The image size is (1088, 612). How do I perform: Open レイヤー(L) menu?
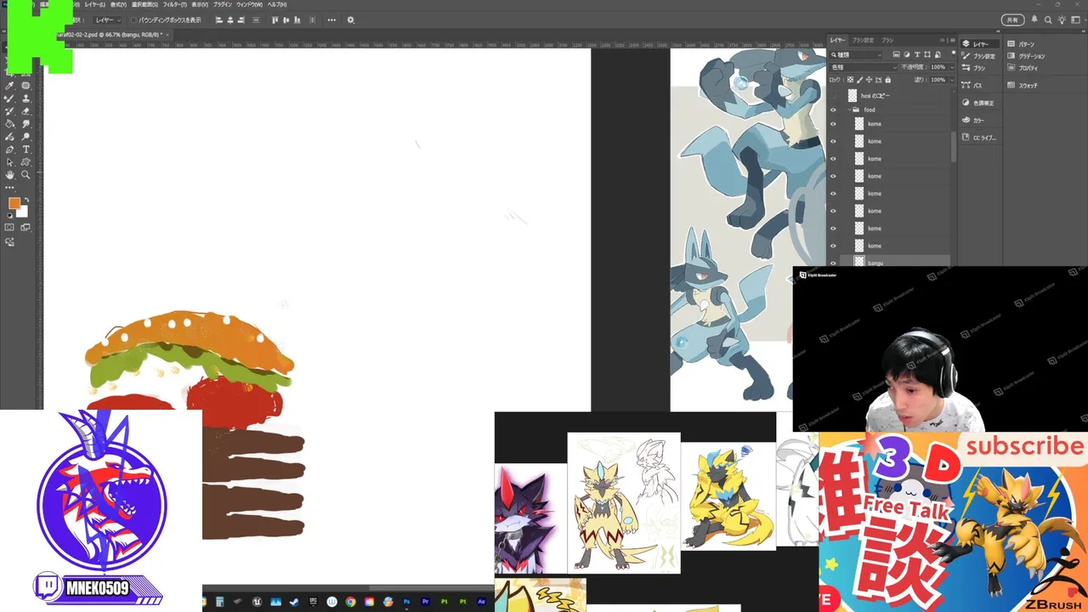click(95, 4)
